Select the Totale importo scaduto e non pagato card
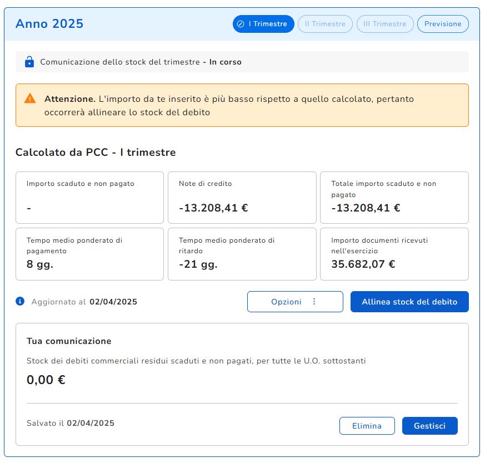Image resolution: width=490 pixels, height=472 pixels. pyautogui.click(x=394, y=198)
